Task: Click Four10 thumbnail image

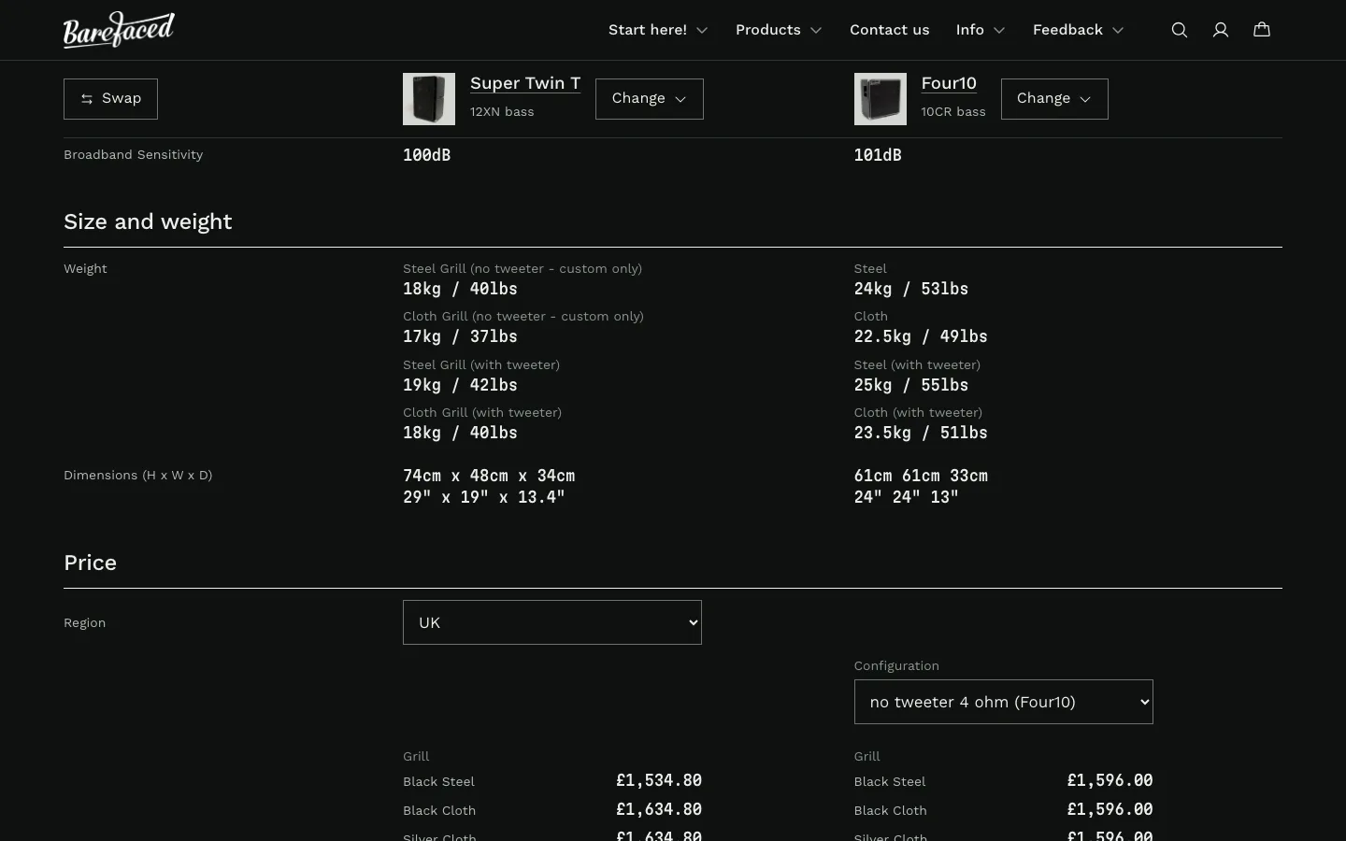Action: pyautogui.click(x=881, y=99)
